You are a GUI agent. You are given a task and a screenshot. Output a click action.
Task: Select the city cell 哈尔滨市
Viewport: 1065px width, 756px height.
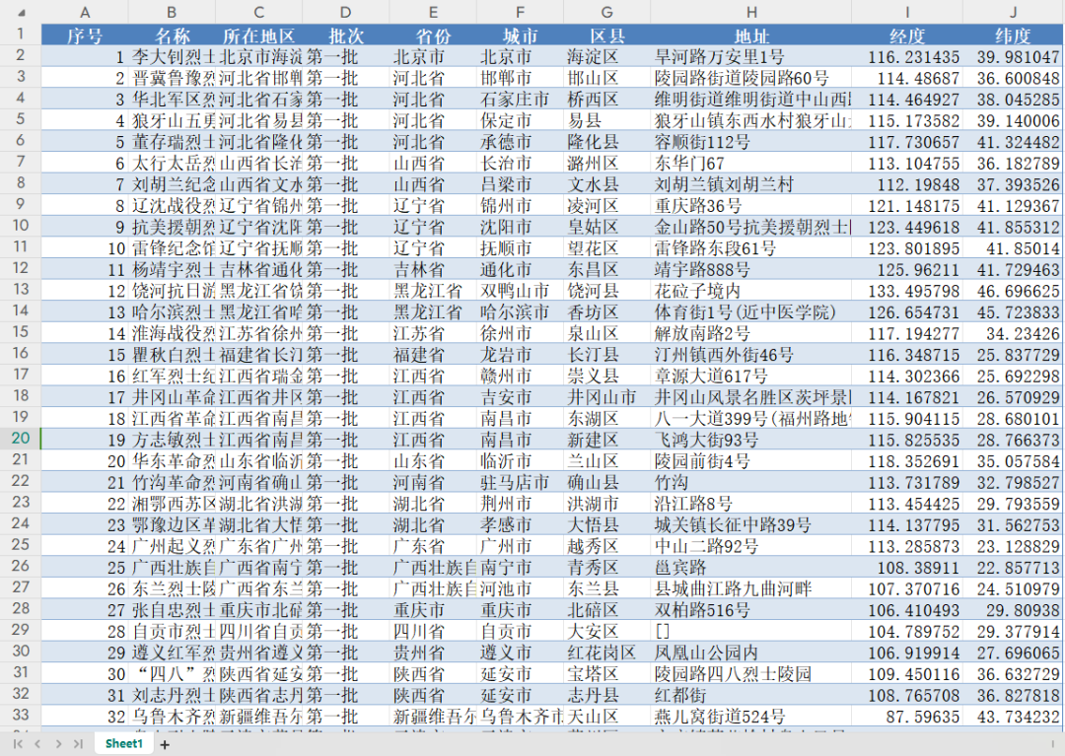tap(520, 312)
